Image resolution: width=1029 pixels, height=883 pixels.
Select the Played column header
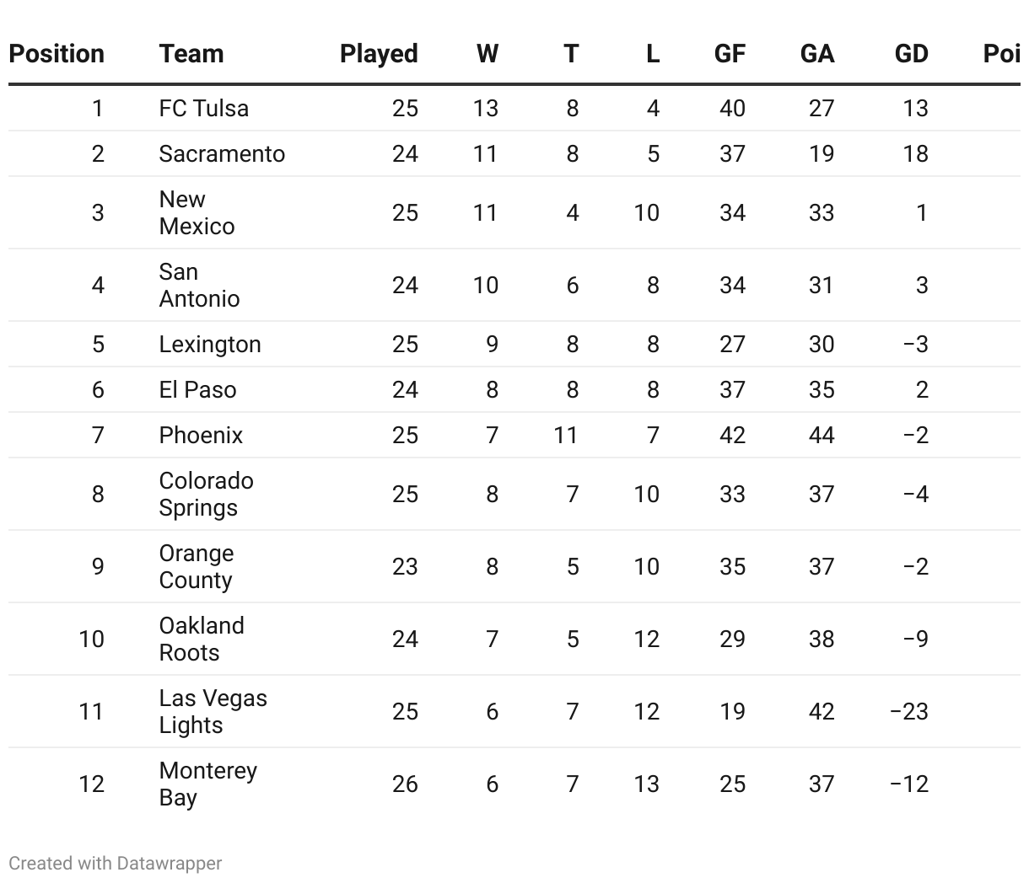[379, 54]
